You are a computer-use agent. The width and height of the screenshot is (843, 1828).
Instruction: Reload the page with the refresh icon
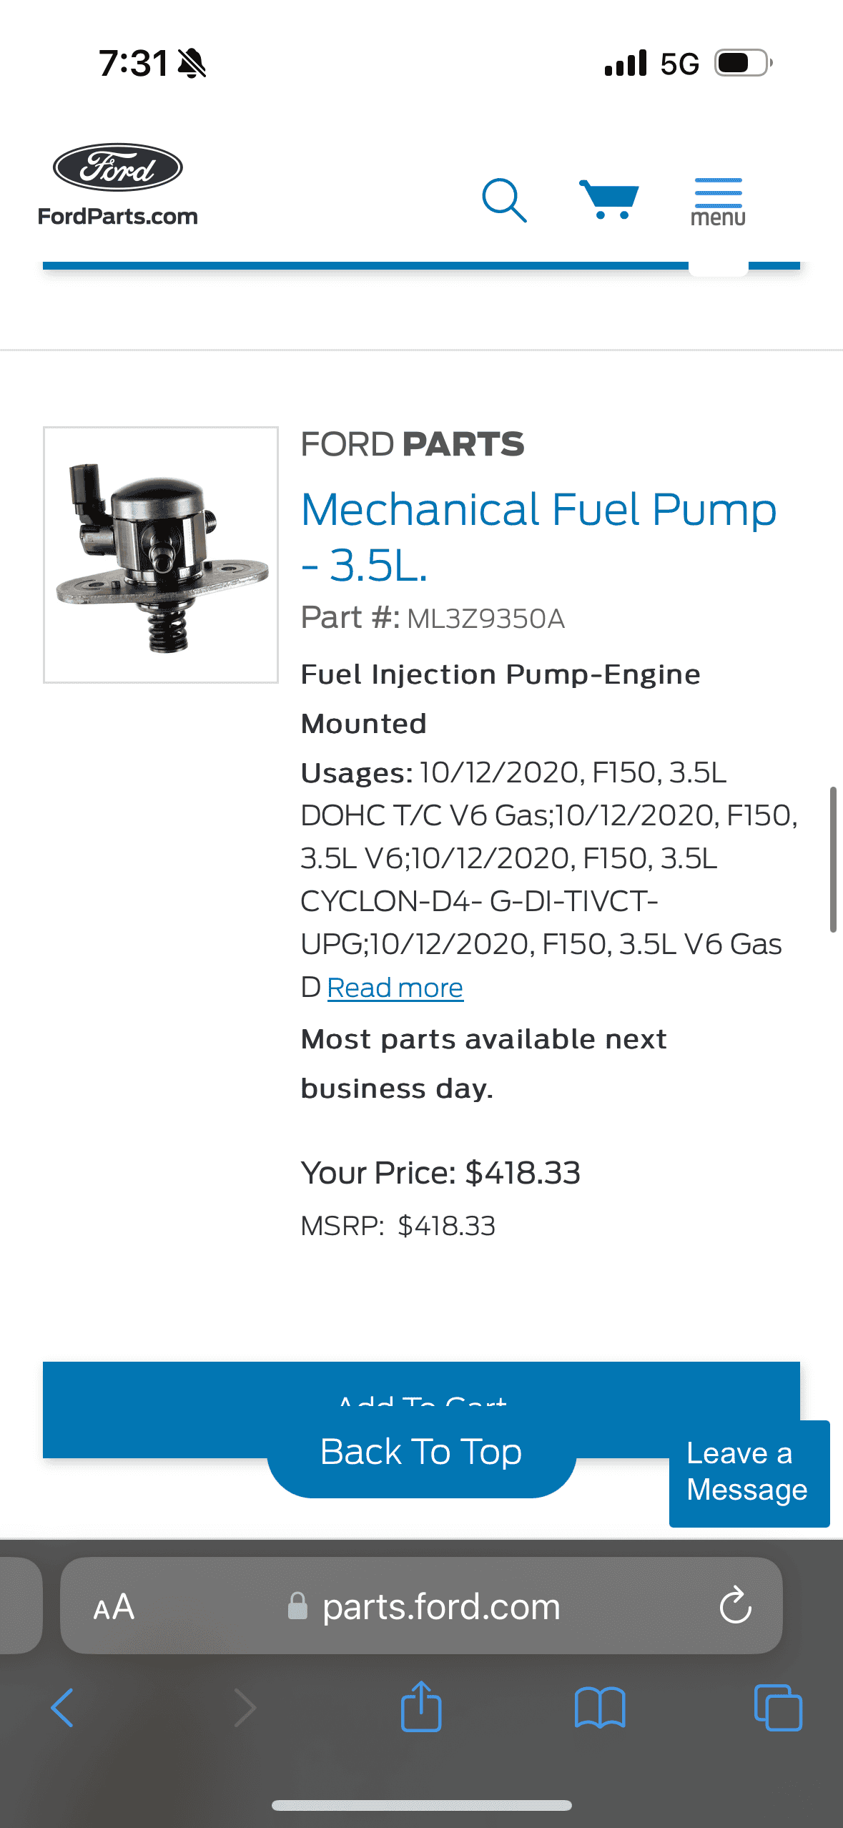pos(735,1605)
